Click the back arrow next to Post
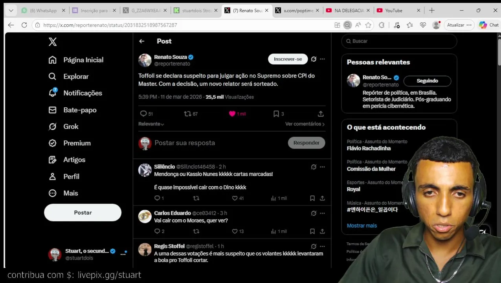 point(142,41)
